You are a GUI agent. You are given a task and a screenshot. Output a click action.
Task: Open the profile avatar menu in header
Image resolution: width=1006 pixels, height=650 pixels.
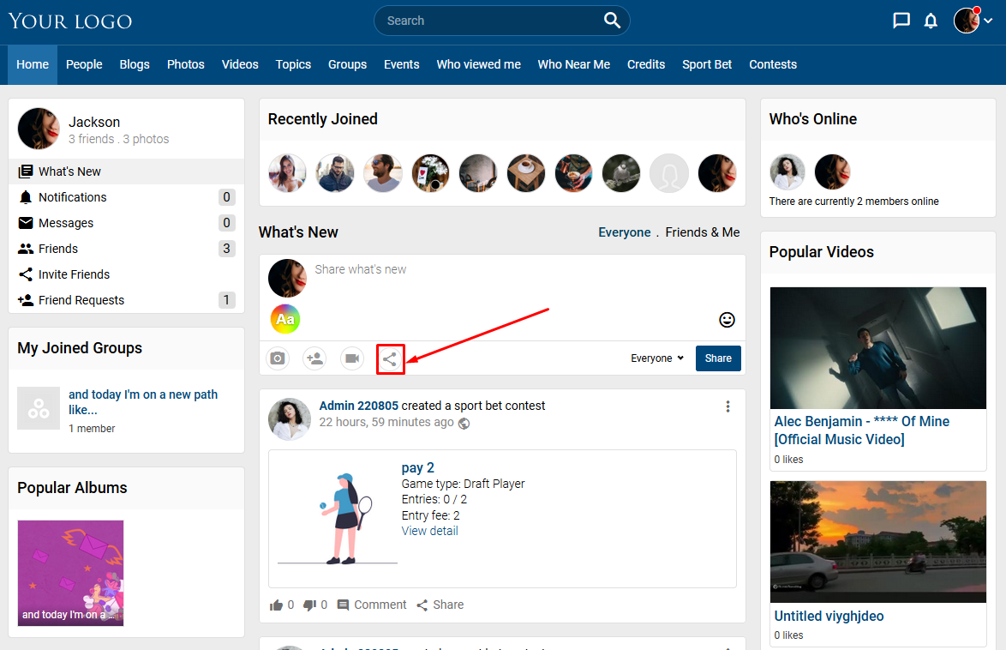point(973,21)
